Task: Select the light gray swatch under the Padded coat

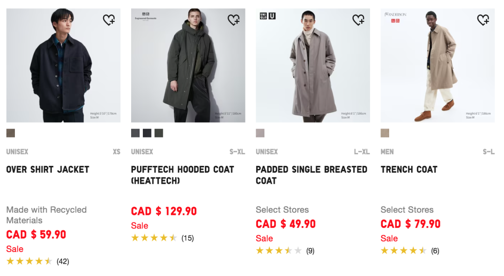Action: 260,133
